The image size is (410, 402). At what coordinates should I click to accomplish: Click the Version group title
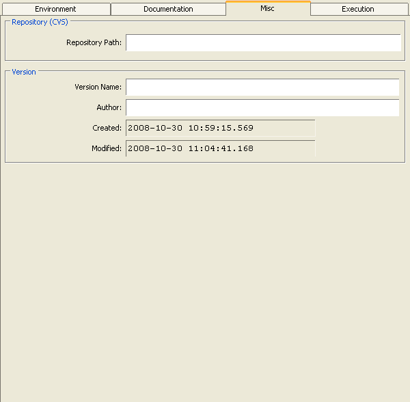[24, 72]
